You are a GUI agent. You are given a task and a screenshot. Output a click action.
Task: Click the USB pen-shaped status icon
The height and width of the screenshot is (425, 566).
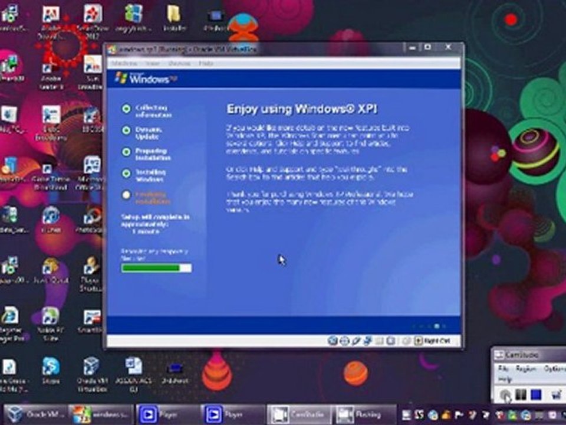pyautogui.click(x=356, y=341)
